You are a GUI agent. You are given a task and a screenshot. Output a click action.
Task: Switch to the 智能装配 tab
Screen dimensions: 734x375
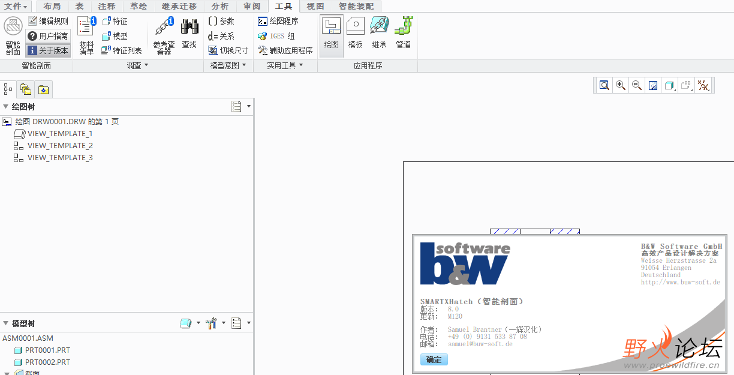click(356, 6)
